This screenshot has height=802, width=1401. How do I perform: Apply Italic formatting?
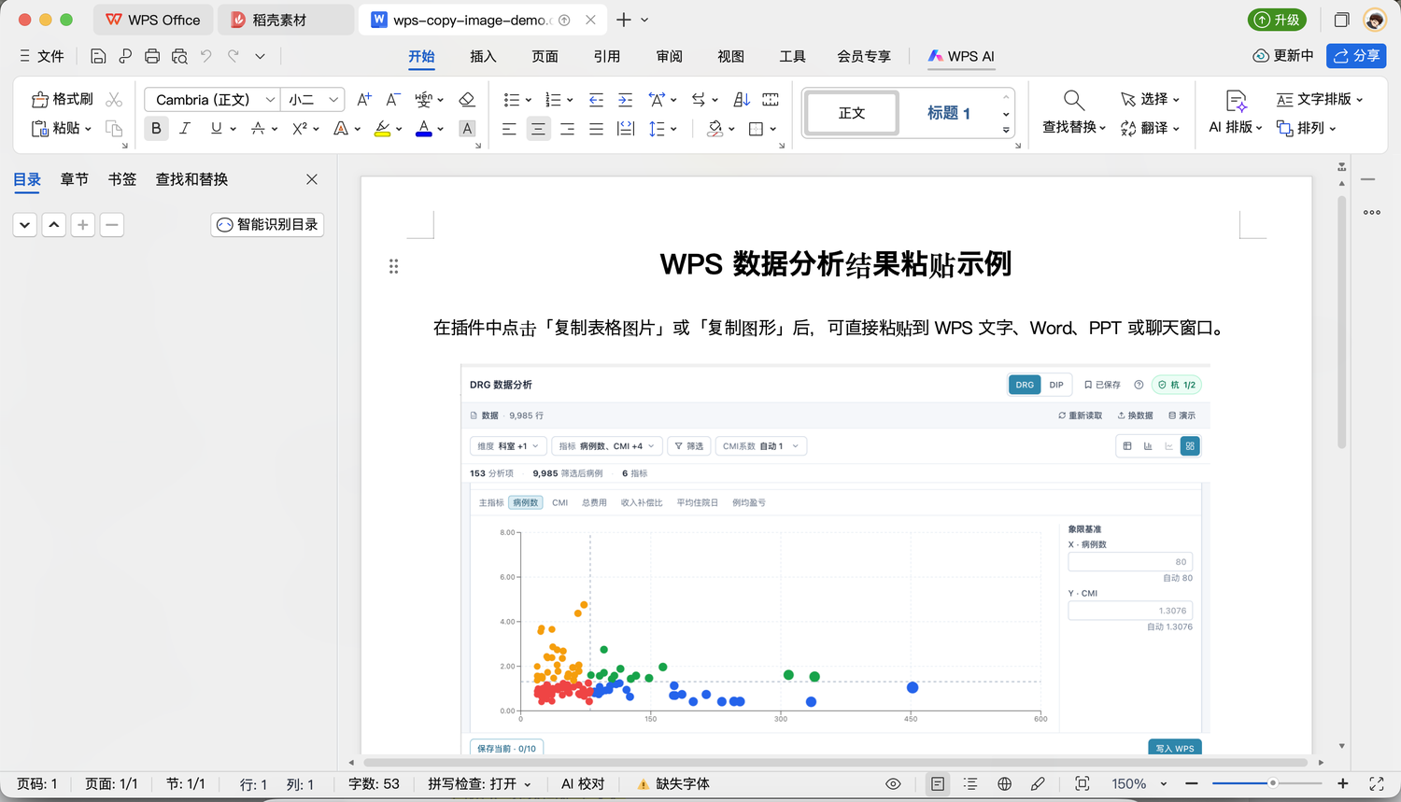tap(185, 128)
